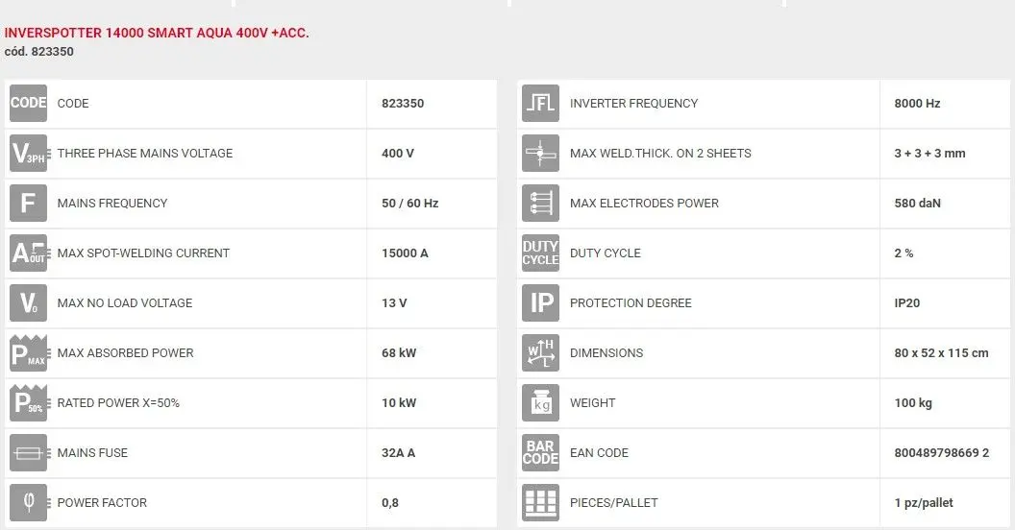Click the IP protection degree icon
The width and height of the screenshot is (1015, 530).
pos(540,303)
